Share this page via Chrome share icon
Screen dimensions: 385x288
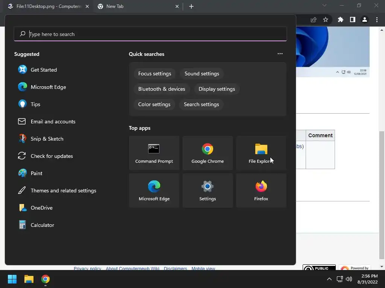point(313,19)
